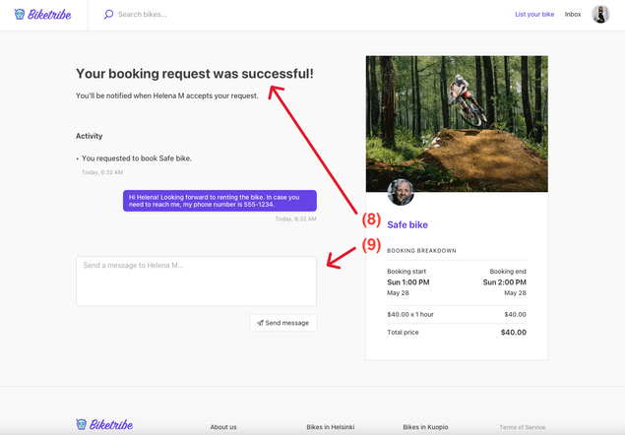Browse 'Bikes in Helsinki' footer link
The width and height of the screenshot is (625, 435).
(x=331, y=427)
